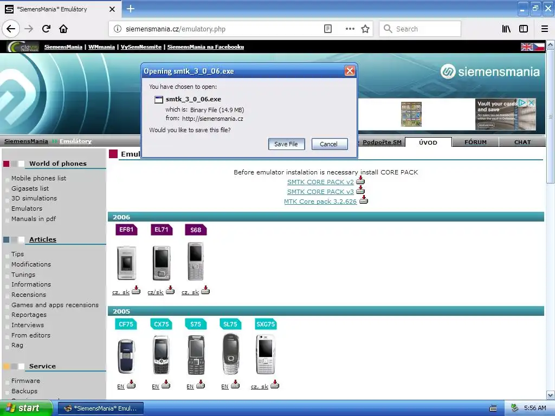Screen dimensions: 555x416
Task: Click the EL71 phone thumbnail
Action: coord(162,263)
